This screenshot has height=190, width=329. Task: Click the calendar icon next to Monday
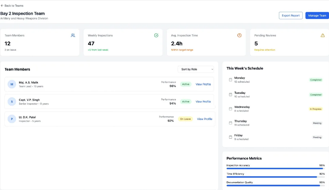[x=231, y=80]
